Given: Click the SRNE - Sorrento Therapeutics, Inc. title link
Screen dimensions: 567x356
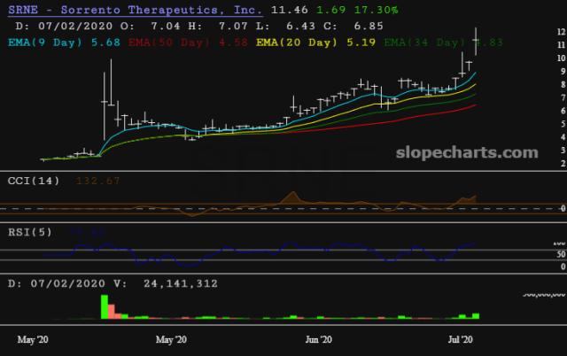Looking at the screenshot, I should pyautogui.click(x=134, y=10).
